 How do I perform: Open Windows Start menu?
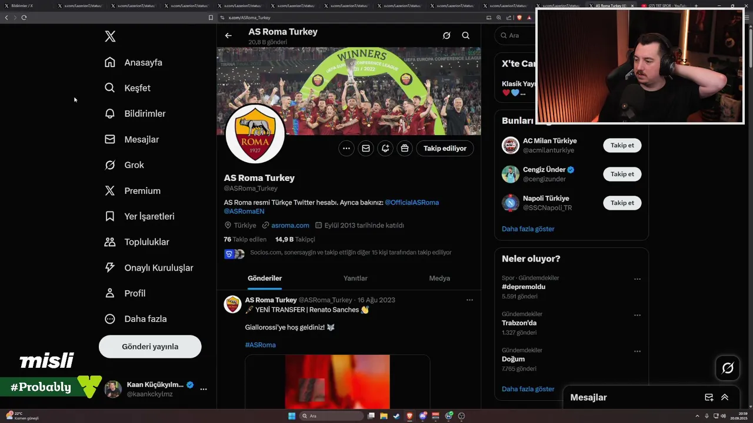click(x=292, y=416)
